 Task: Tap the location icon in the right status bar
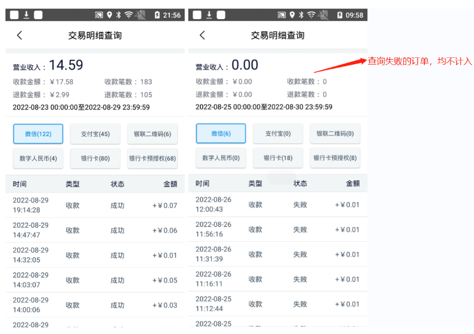coord(292,15)
